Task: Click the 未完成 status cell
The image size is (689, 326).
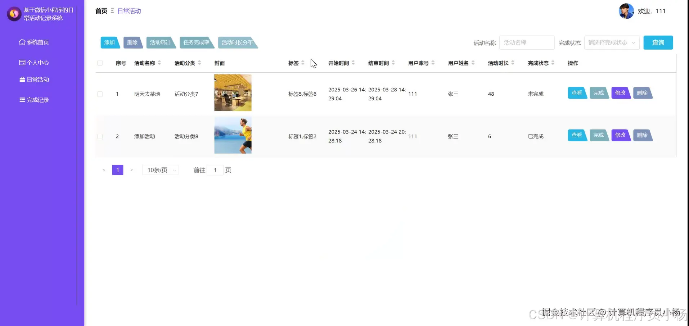Action: click(536, 94)
